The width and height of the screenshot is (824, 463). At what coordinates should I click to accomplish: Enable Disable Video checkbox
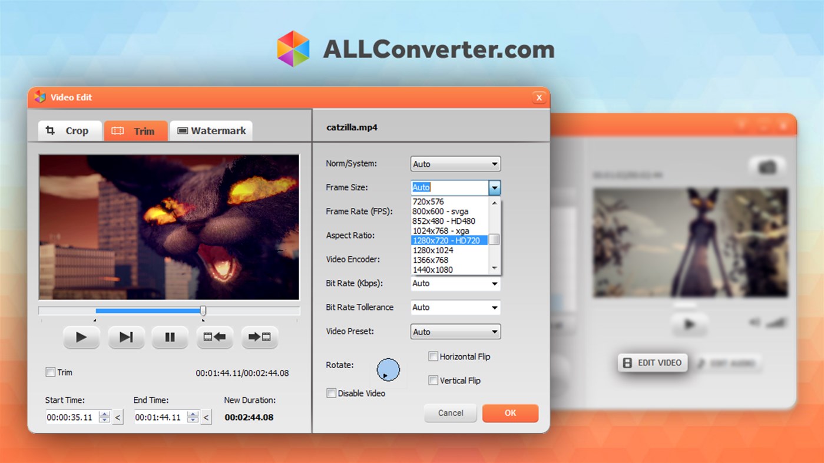click(331, 393)
